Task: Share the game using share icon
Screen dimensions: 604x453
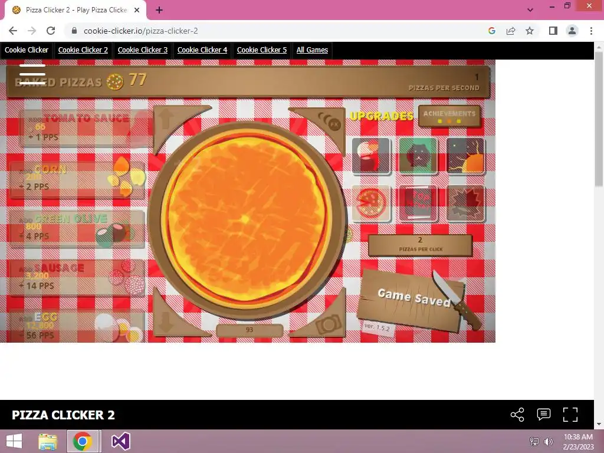Action: tap(517, 415)
